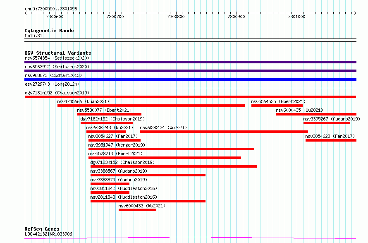368x243 pixels.
Task: Click the esv2729703 (Wong2012b) label
Action: click(52, 84)
